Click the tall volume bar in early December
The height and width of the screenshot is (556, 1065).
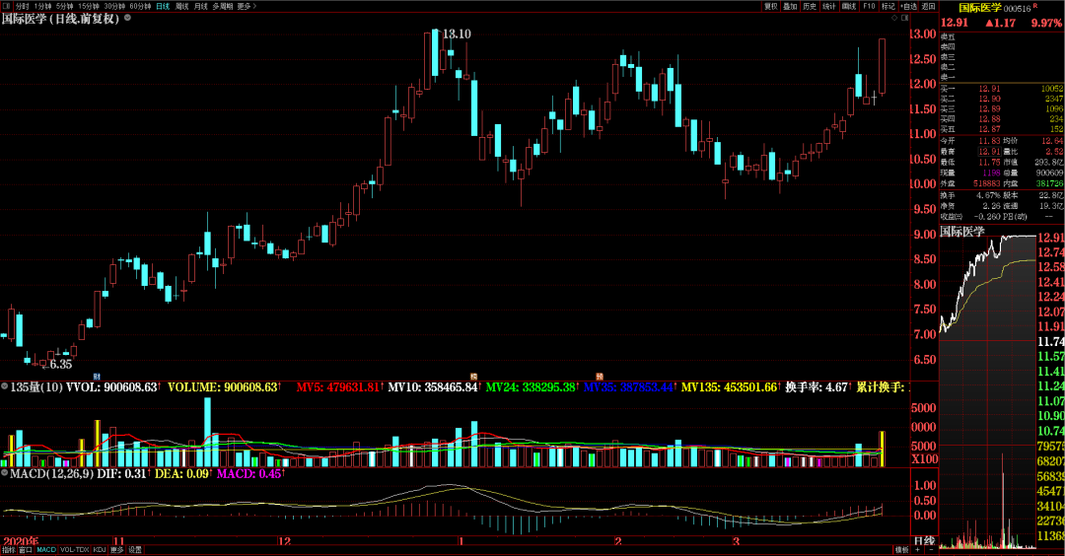tap(207, 433)
